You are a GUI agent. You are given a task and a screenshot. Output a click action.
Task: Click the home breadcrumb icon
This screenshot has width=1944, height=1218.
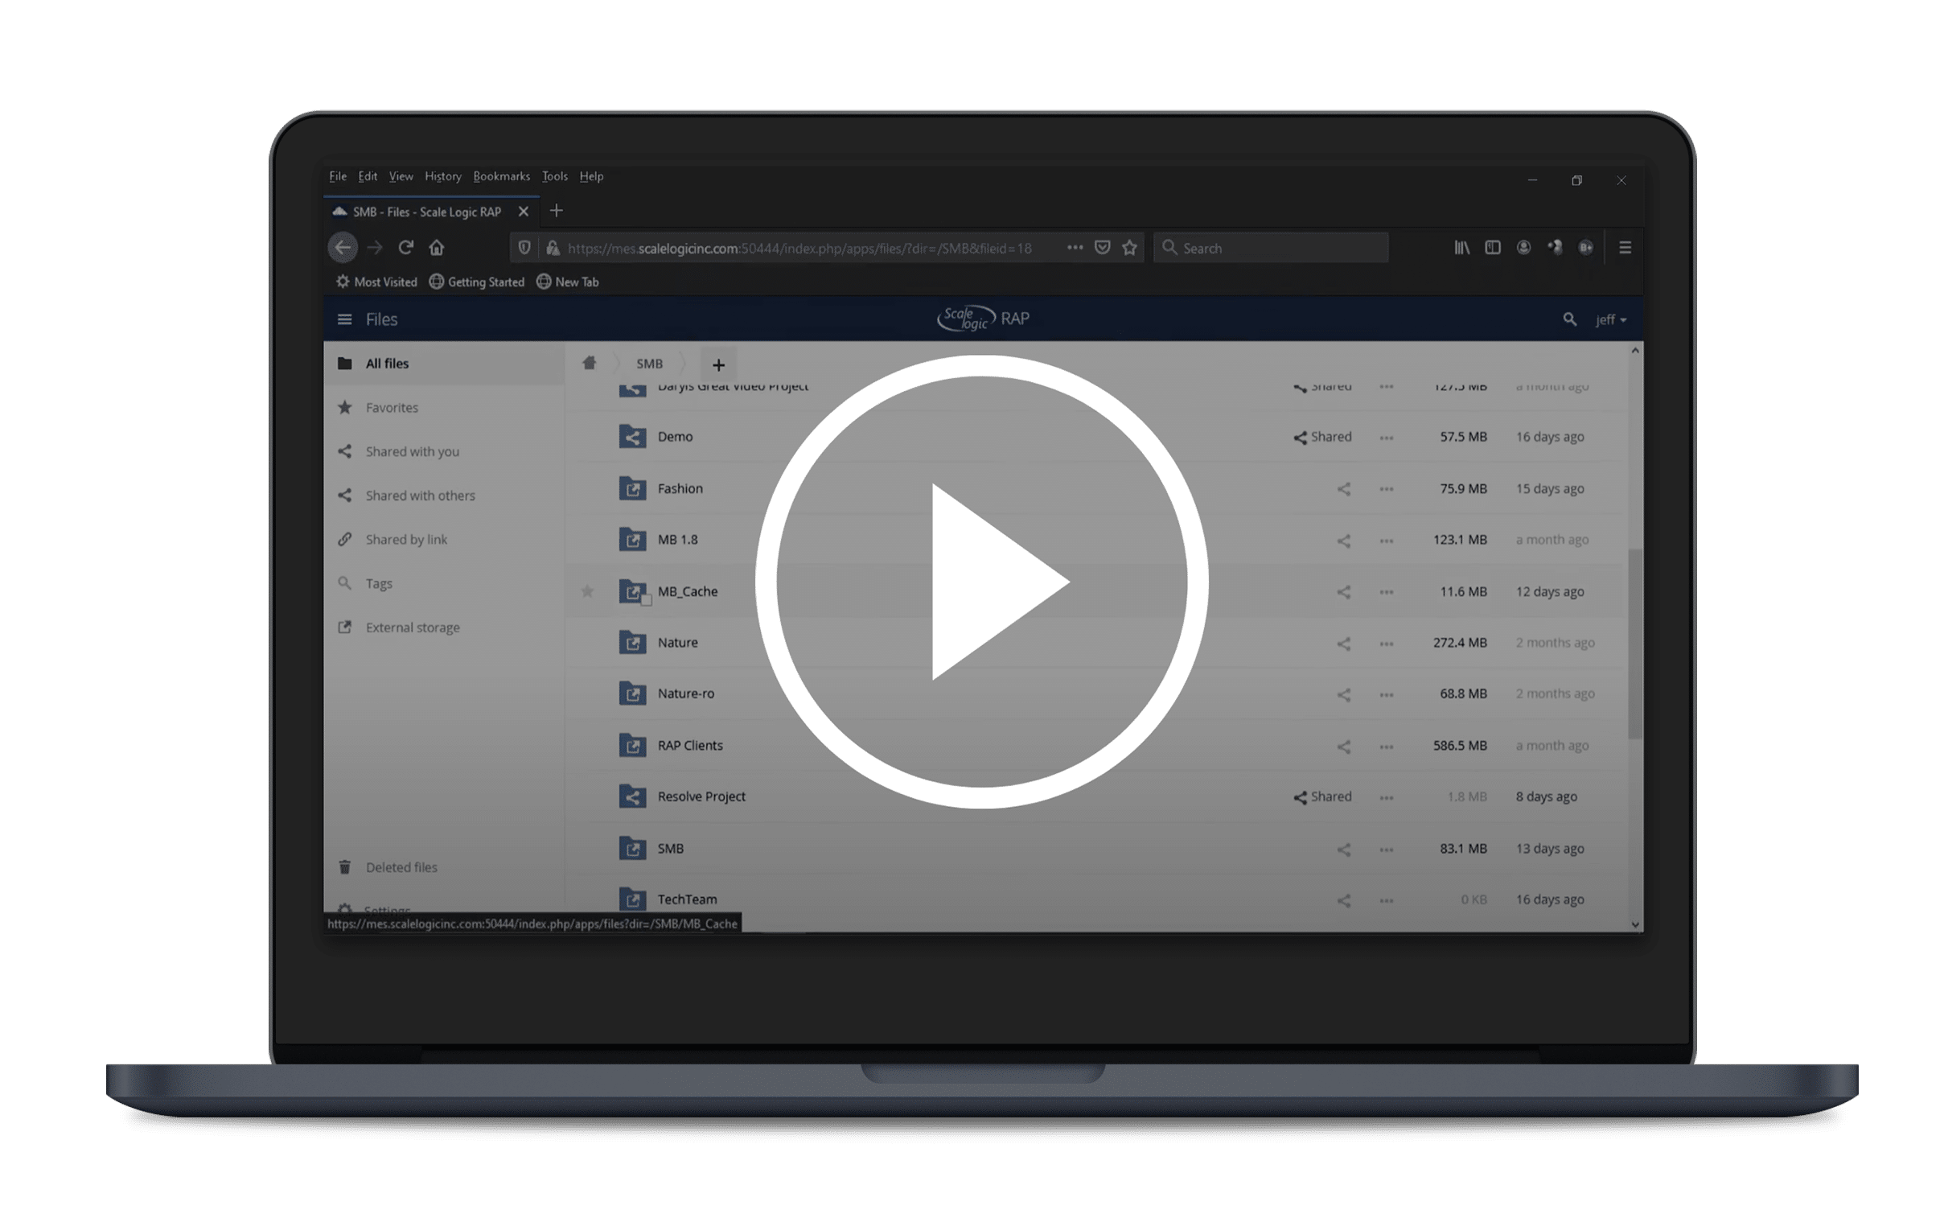coord(589,364)
